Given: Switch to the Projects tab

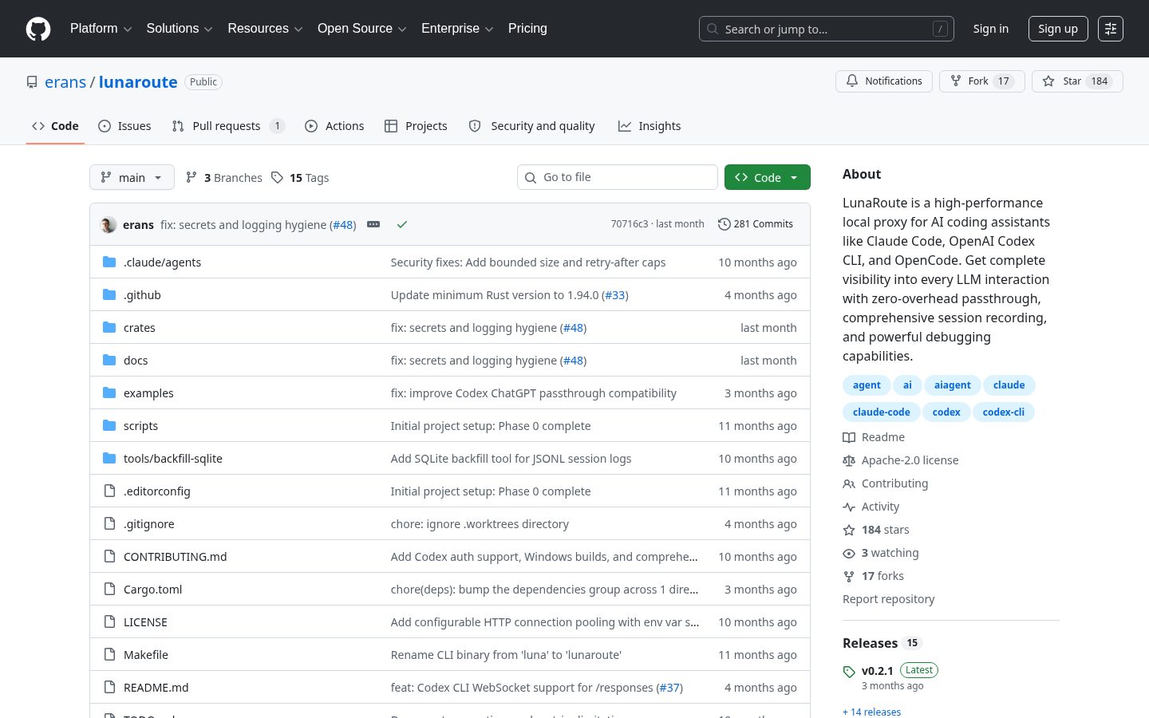Looking at the screenshot, I should (x=416, y=126).
